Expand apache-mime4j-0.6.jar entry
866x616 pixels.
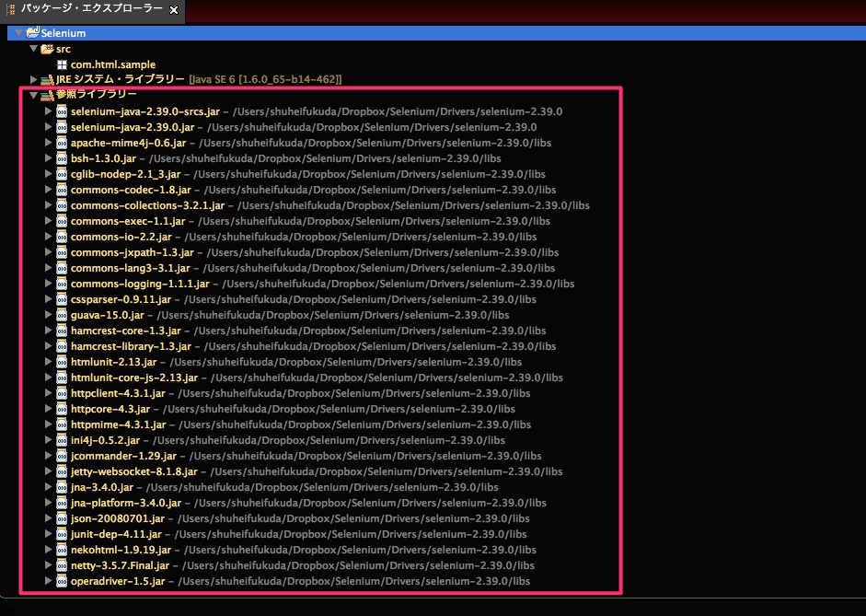click(x=48, y=143)
